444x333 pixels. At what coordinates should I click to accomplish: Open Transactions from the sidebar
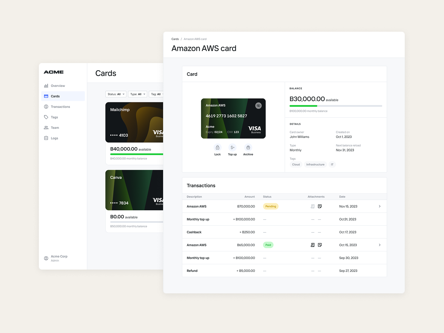63,107
